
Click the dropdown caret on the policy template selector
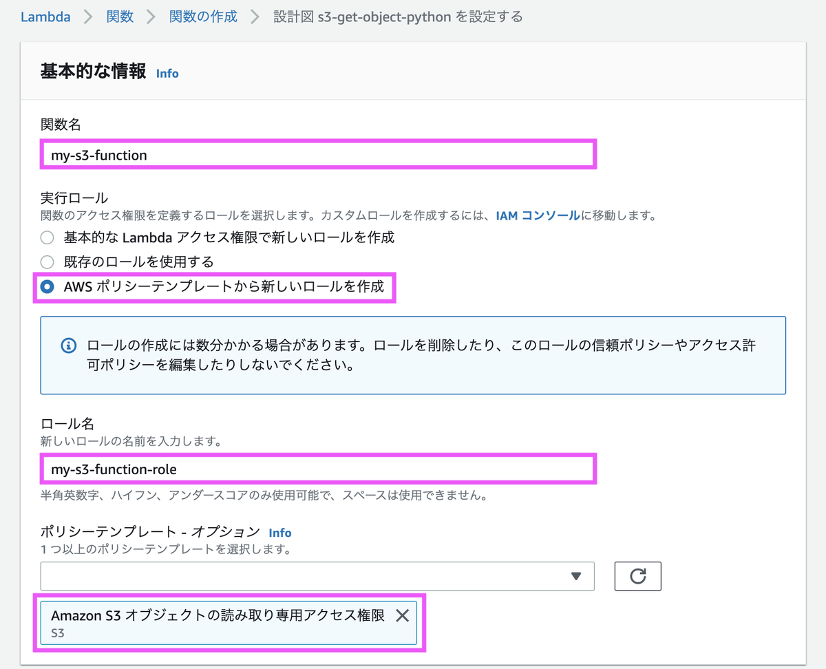[x=577, y=576]
